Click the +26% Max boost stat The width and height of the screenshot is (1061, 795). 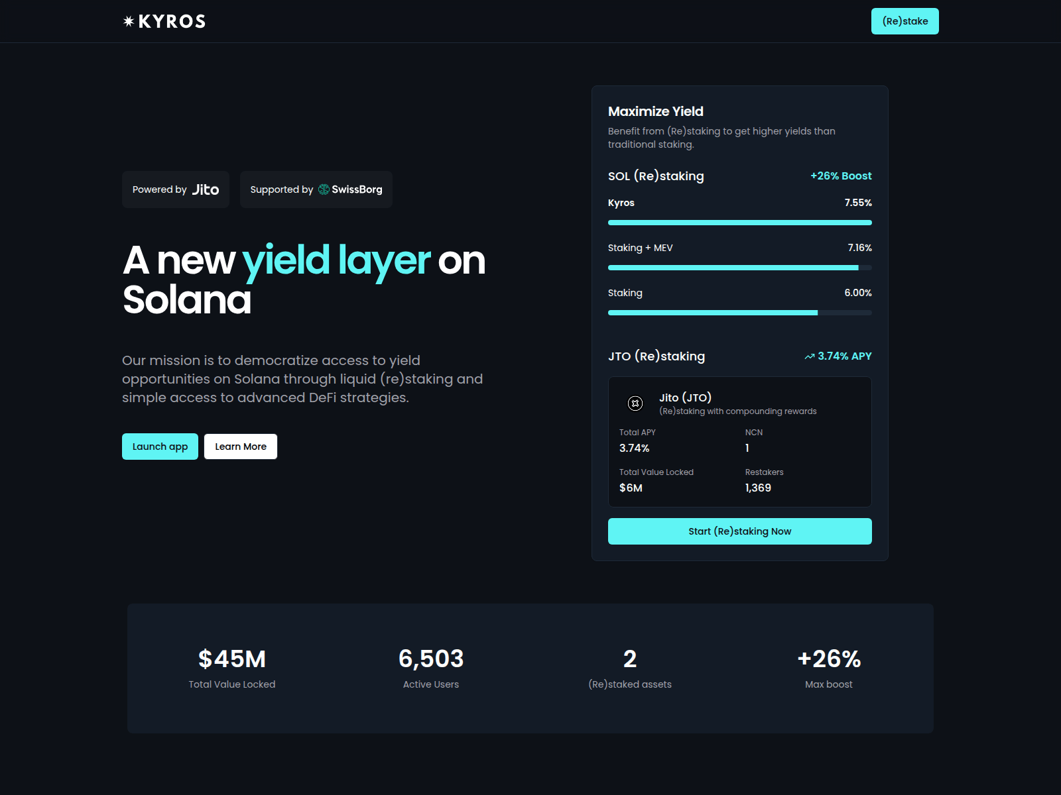pos(829,668)
